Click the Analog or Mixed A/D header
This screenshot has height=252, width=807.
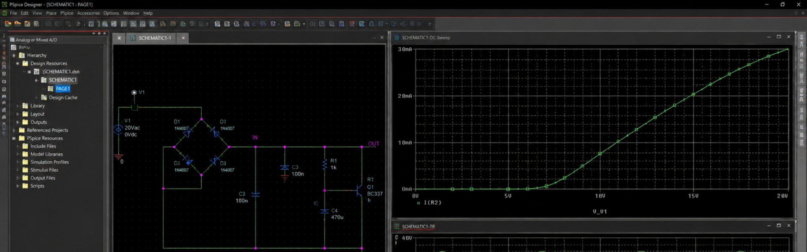point(36,40)
